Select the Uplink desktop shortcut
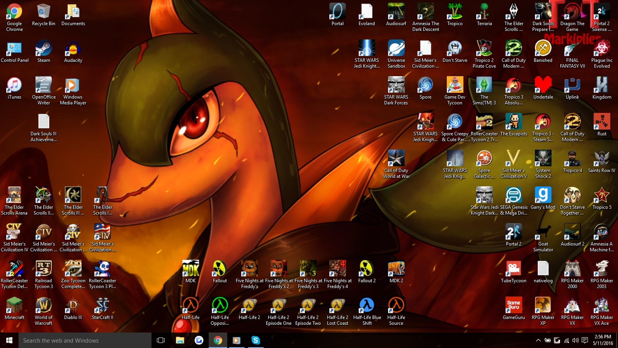 572,89
